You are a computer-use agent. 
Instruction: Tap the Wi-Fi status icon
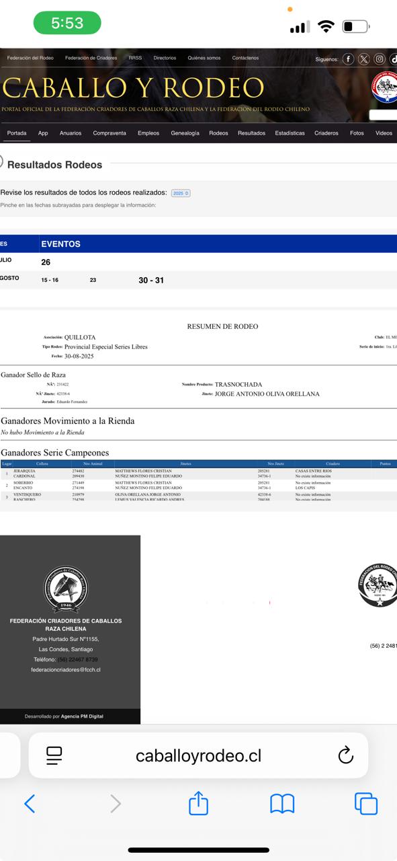coord(326,27)
